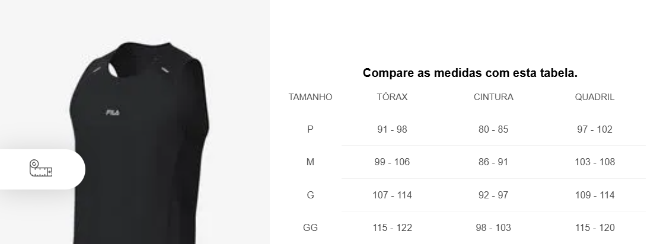660x244 pixels.
Task: Choose size P row label
Action: [310, 130]
